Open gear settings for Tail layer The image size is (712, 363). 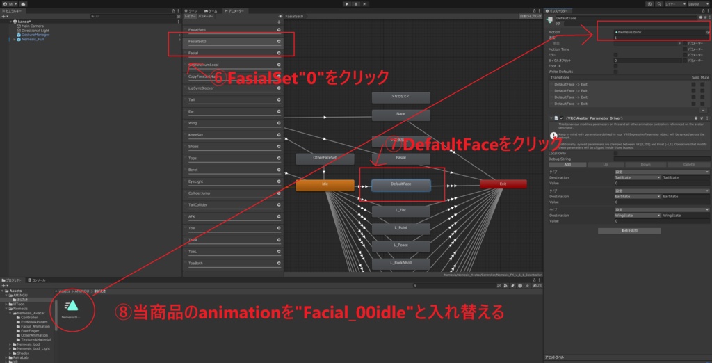coord(279,100)
